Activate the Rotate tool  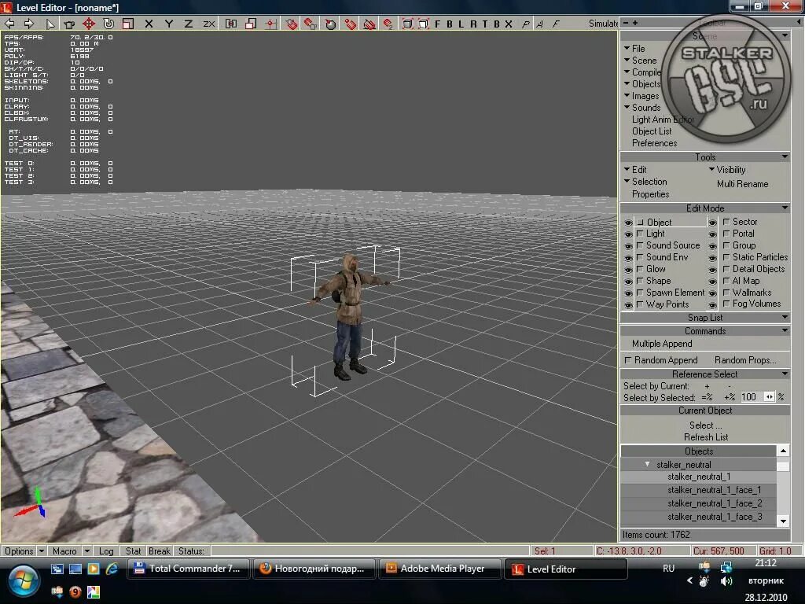108,24
